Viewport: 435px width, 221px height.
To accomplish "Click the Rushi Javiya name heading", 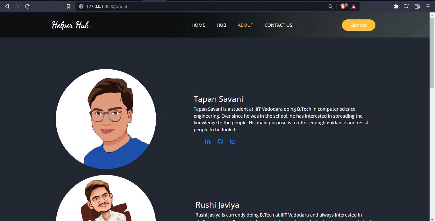I will [x=217, y=205].
